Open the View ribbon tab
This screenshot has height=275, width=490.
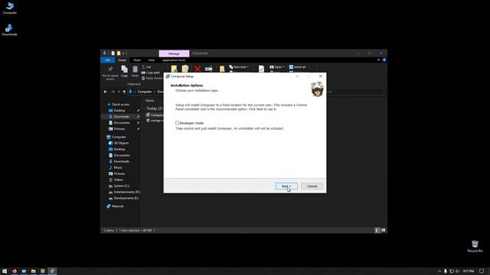152,60
